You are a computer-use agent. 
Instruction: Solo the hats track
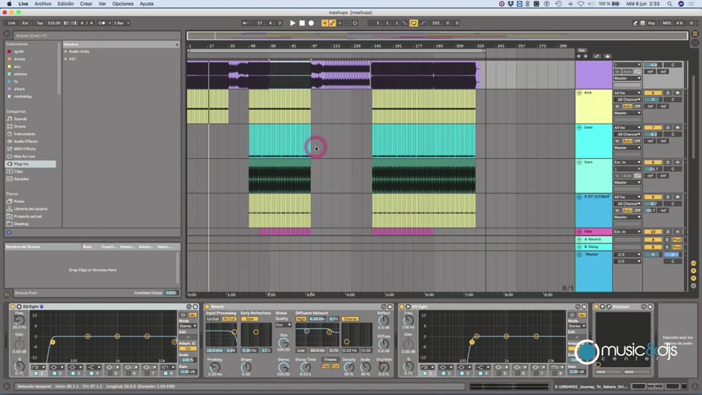point(668,232)
